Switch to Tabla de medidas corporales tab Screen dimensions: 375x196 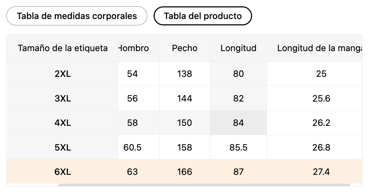click(x=77, y=16)
